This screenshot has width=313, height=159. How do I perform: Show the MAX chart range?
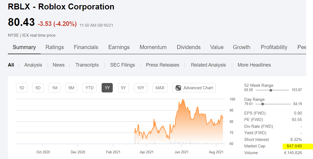click(160, 88)
